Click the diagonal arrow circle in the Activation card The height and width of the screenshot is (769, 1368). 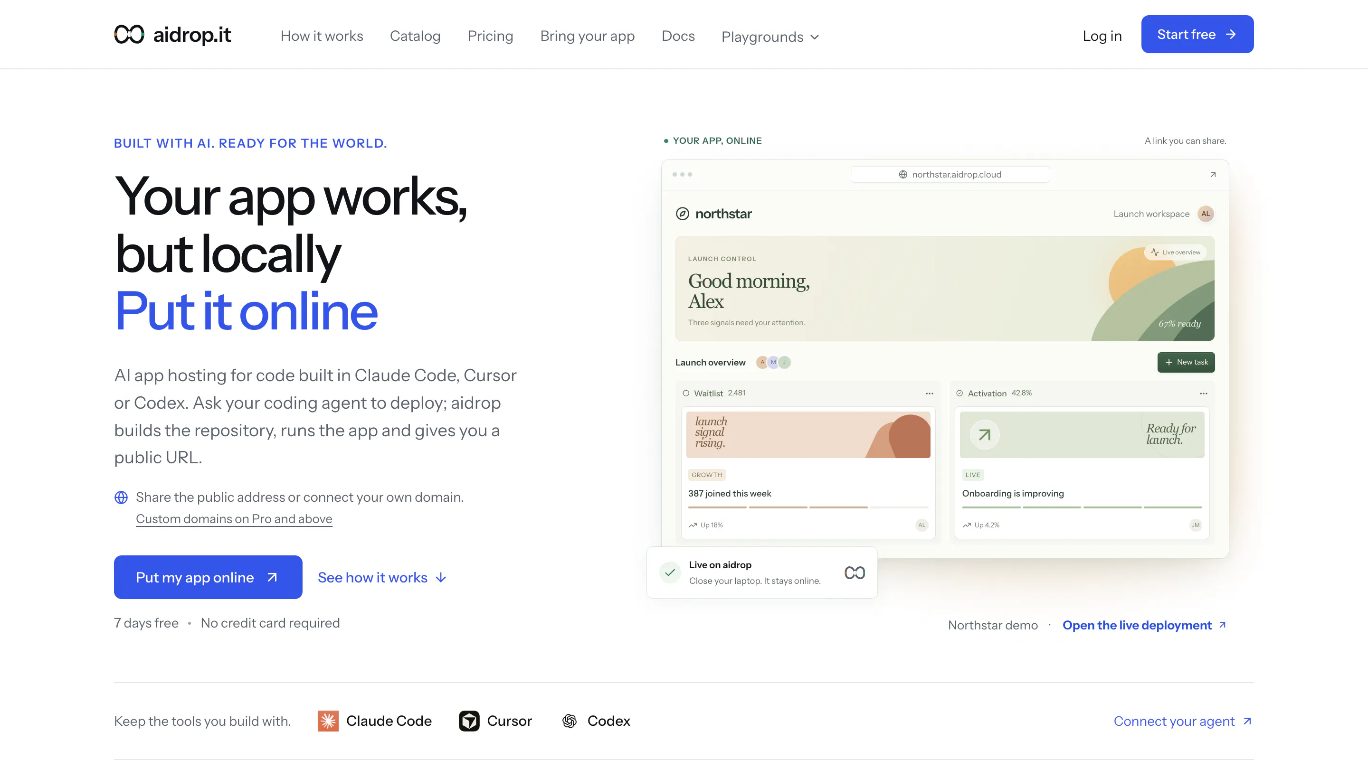point(985,435)
